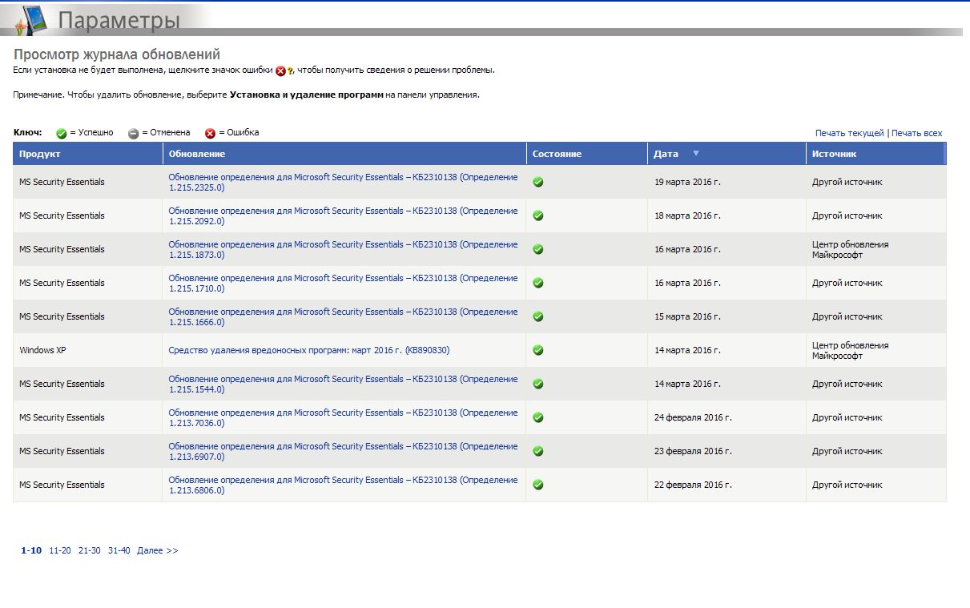Click grey Отменена icon in the key legend
The width and height of the screenshot is (970, 608).
(134, 133)
